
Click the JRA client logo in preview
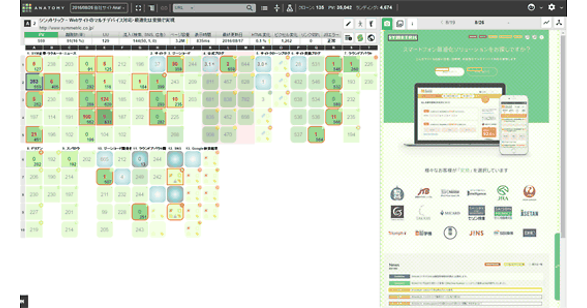pyautogui.click(x=502, y=193)
